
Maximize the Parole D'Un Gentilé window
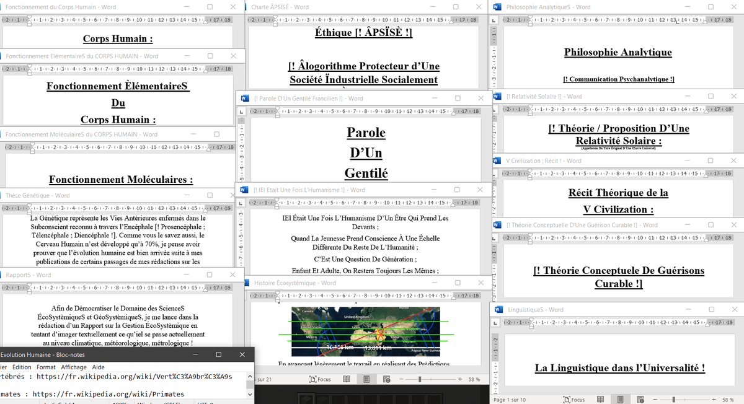click(x=458, y=98)
